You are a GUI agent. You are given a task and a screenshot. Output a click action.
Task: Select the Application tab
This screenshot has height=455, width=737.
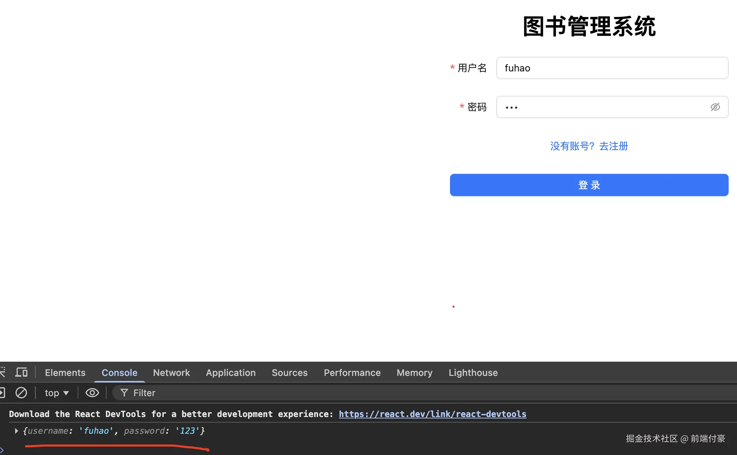pos(231,373)
